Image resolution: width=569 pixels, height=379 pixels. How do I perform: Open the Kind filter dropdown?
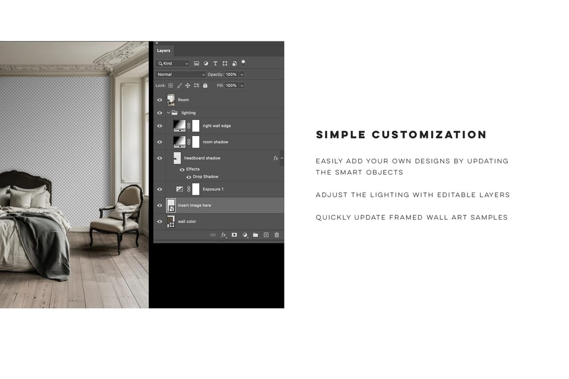coord(173,64)
